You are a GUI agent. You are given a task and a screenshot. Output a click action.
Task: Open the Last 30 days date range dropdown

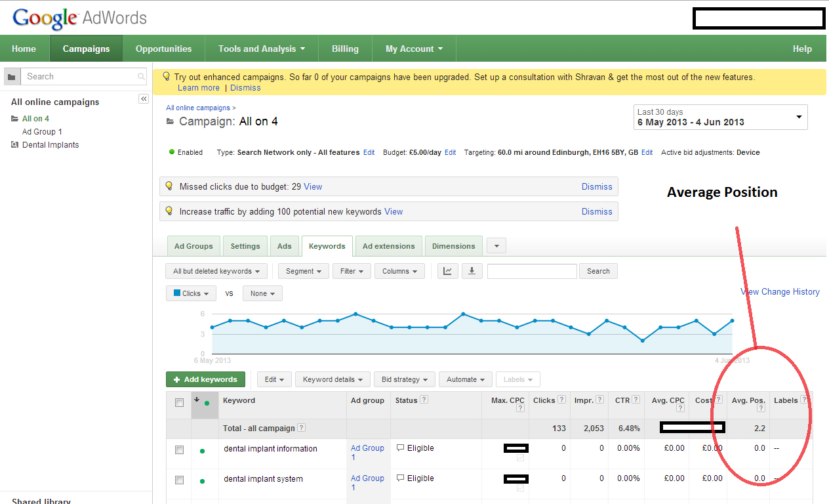point(720,117)
